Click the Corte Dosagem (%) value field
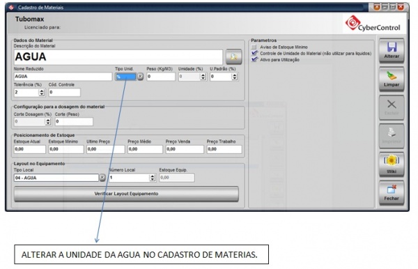418x269 pixels. coord(29,122)
